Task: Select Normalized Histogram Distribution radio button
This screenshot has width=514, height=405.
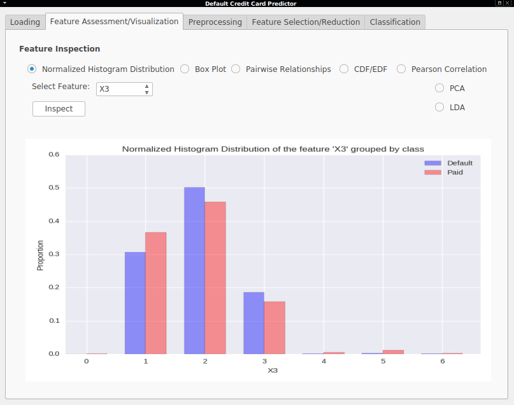Action: pos(32,69)
